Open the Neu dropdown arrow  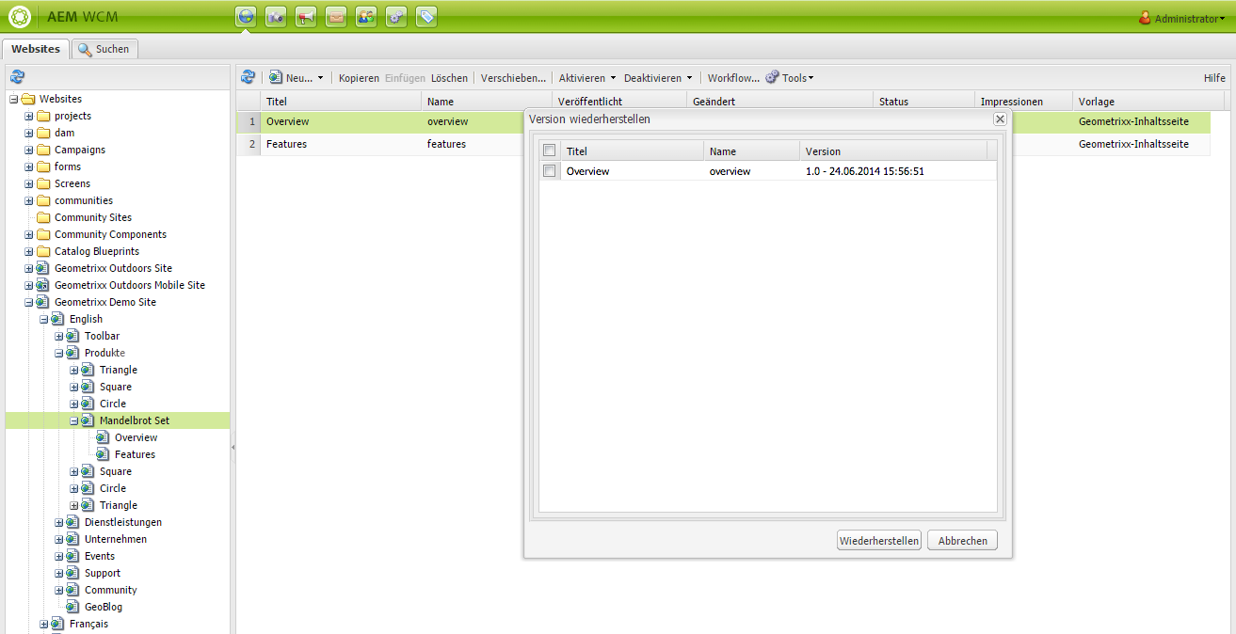[320, 78]
